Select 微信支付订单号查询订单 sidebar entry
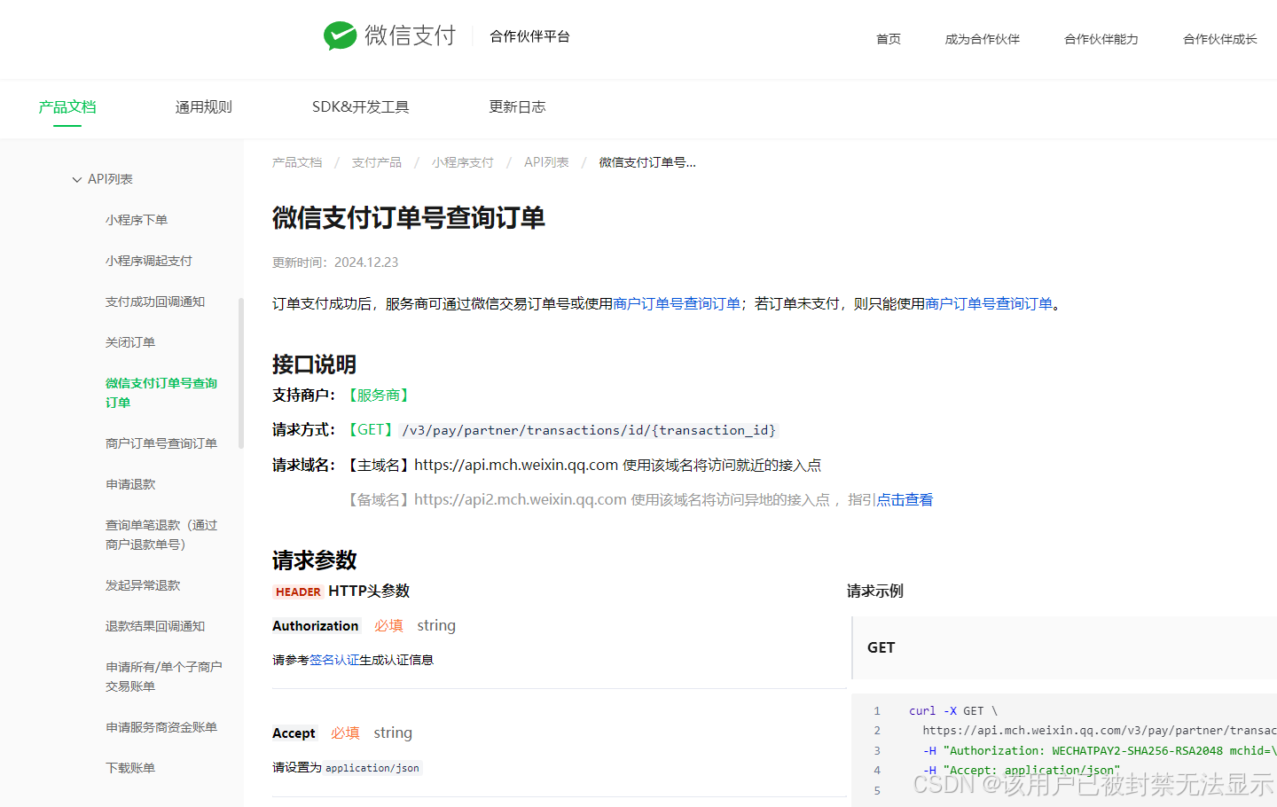The width and height of the screenshot is (1277, 807). [x=161, y=393]
